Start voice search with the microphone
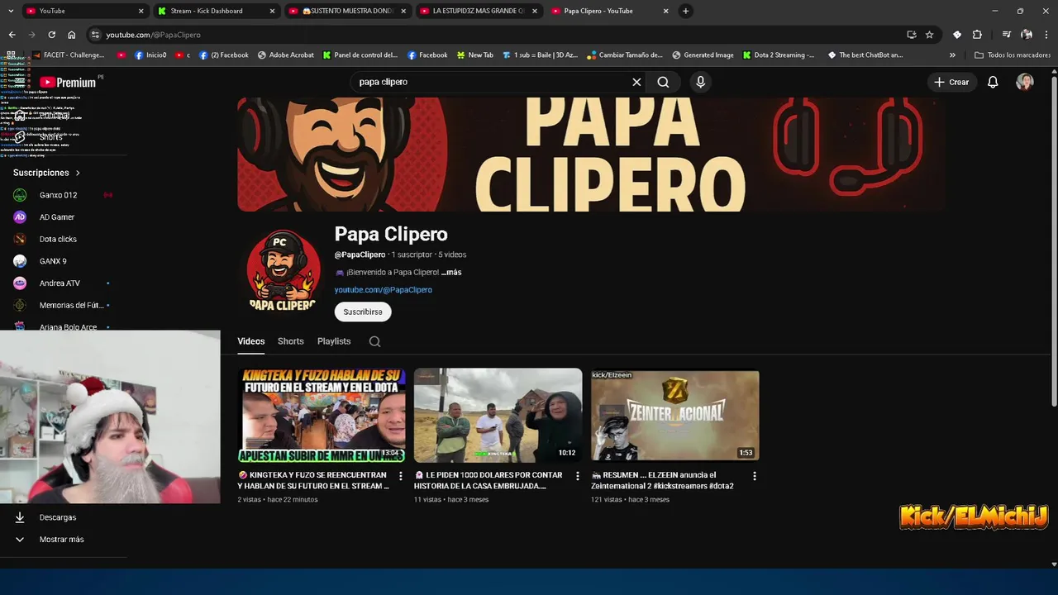1058x595 pixels. (700, 82)
